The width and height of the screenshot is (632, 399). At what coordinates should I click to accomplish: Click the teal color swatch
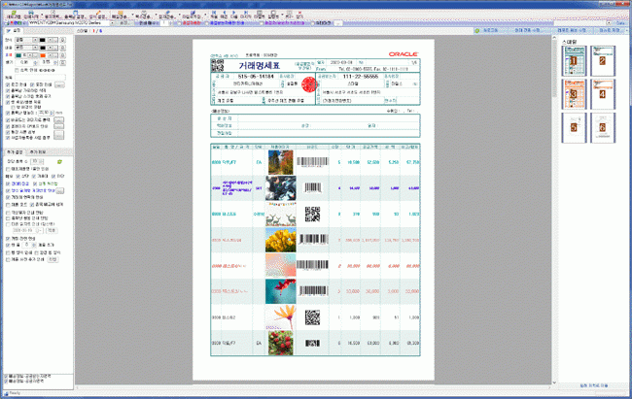click(x=18, y=55)
